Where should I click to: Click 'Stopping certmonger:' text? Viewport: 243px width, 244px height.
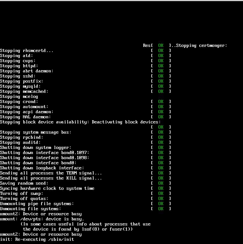(x=201, y=46)
